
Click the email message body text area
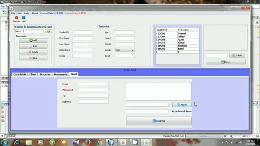pos(159,91)
